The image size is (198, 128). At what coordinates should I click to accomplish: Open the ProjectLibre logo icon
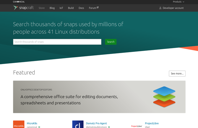click(x=137, y=126)
